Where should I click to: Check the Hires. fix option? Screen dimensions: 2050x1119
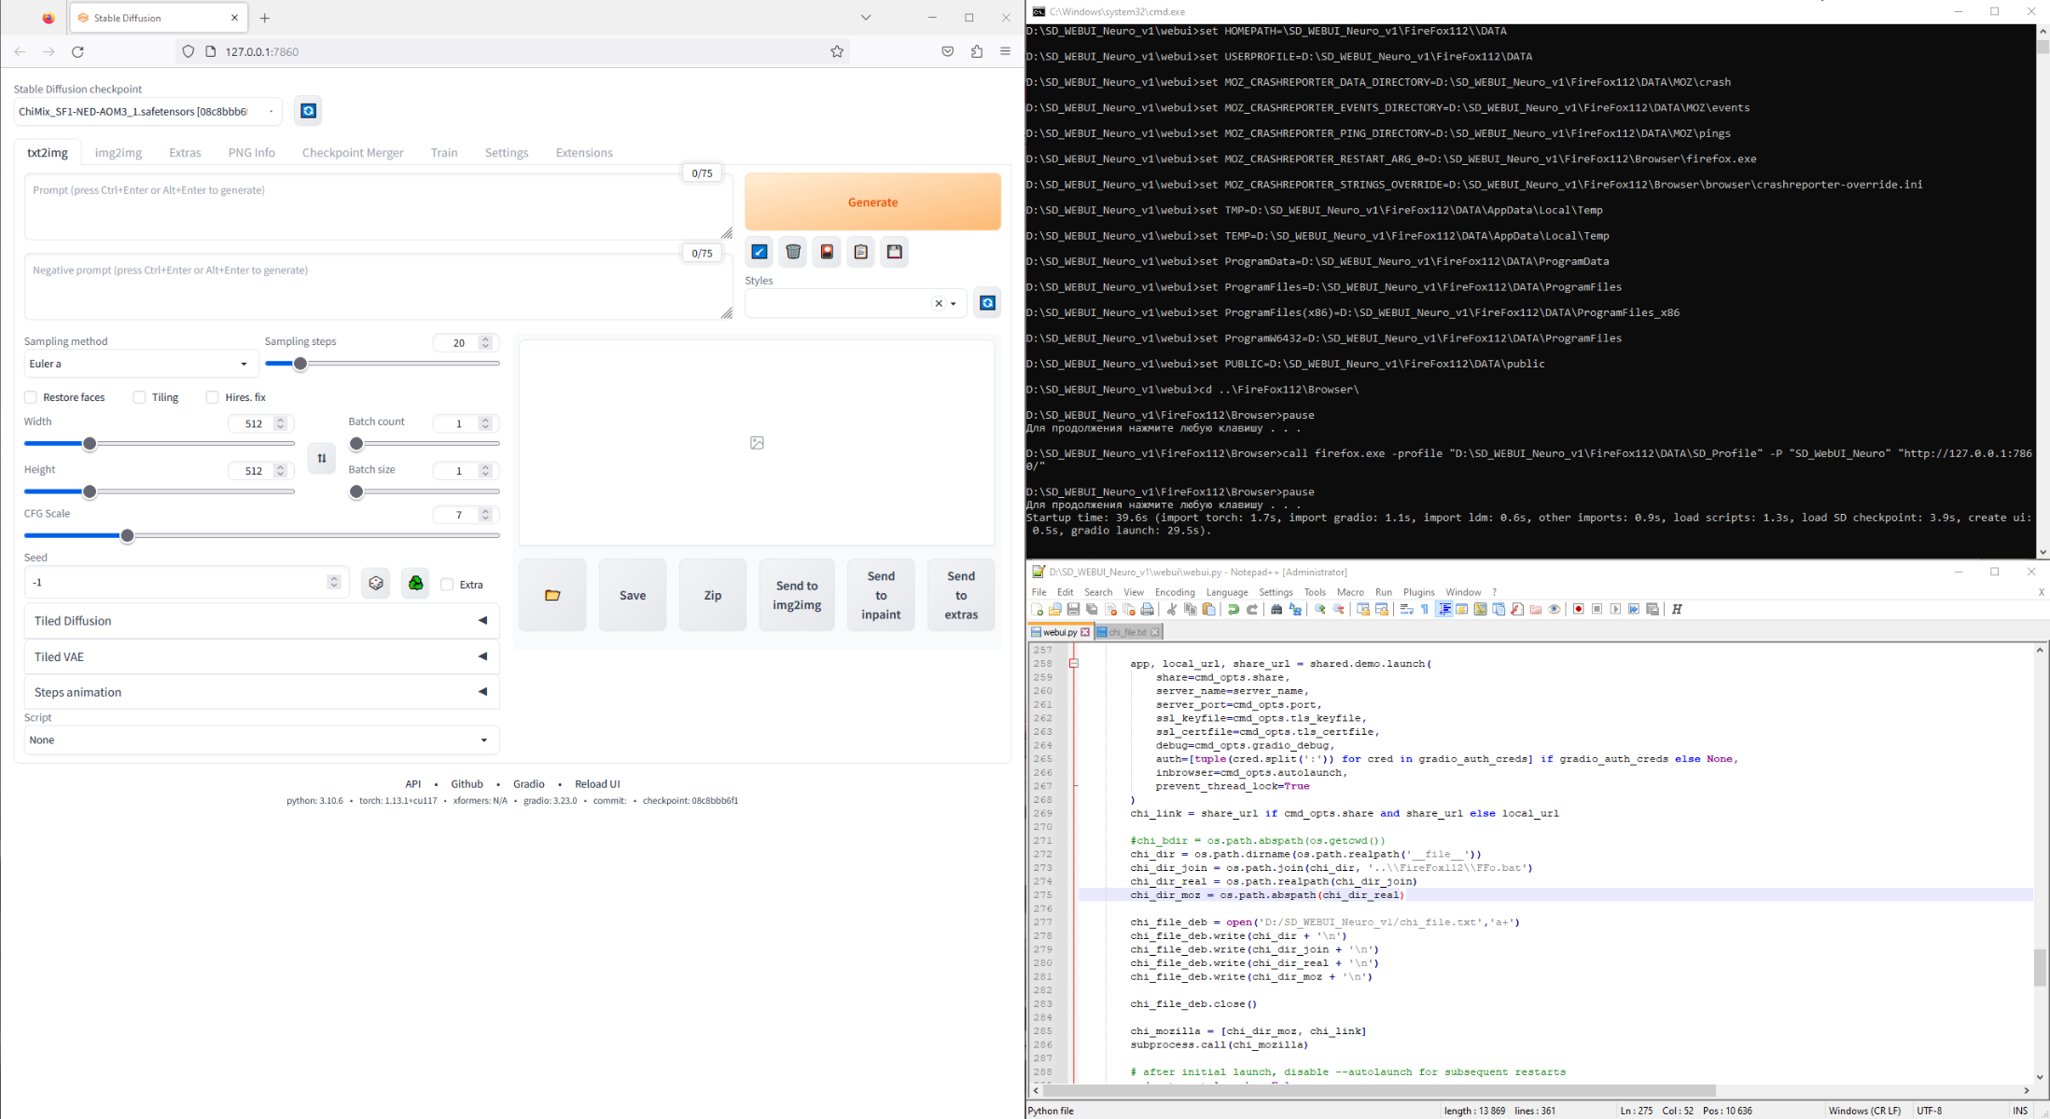tap(213, 397)
